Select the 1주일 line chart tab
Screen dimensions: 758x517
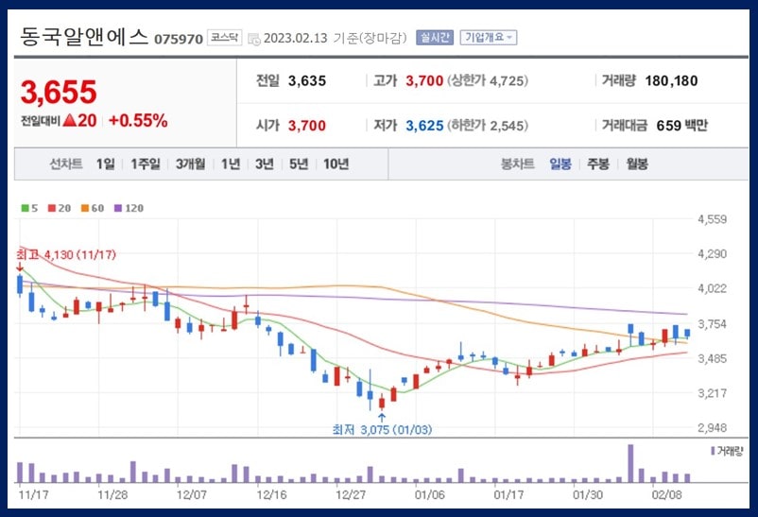tap(146, 164)
